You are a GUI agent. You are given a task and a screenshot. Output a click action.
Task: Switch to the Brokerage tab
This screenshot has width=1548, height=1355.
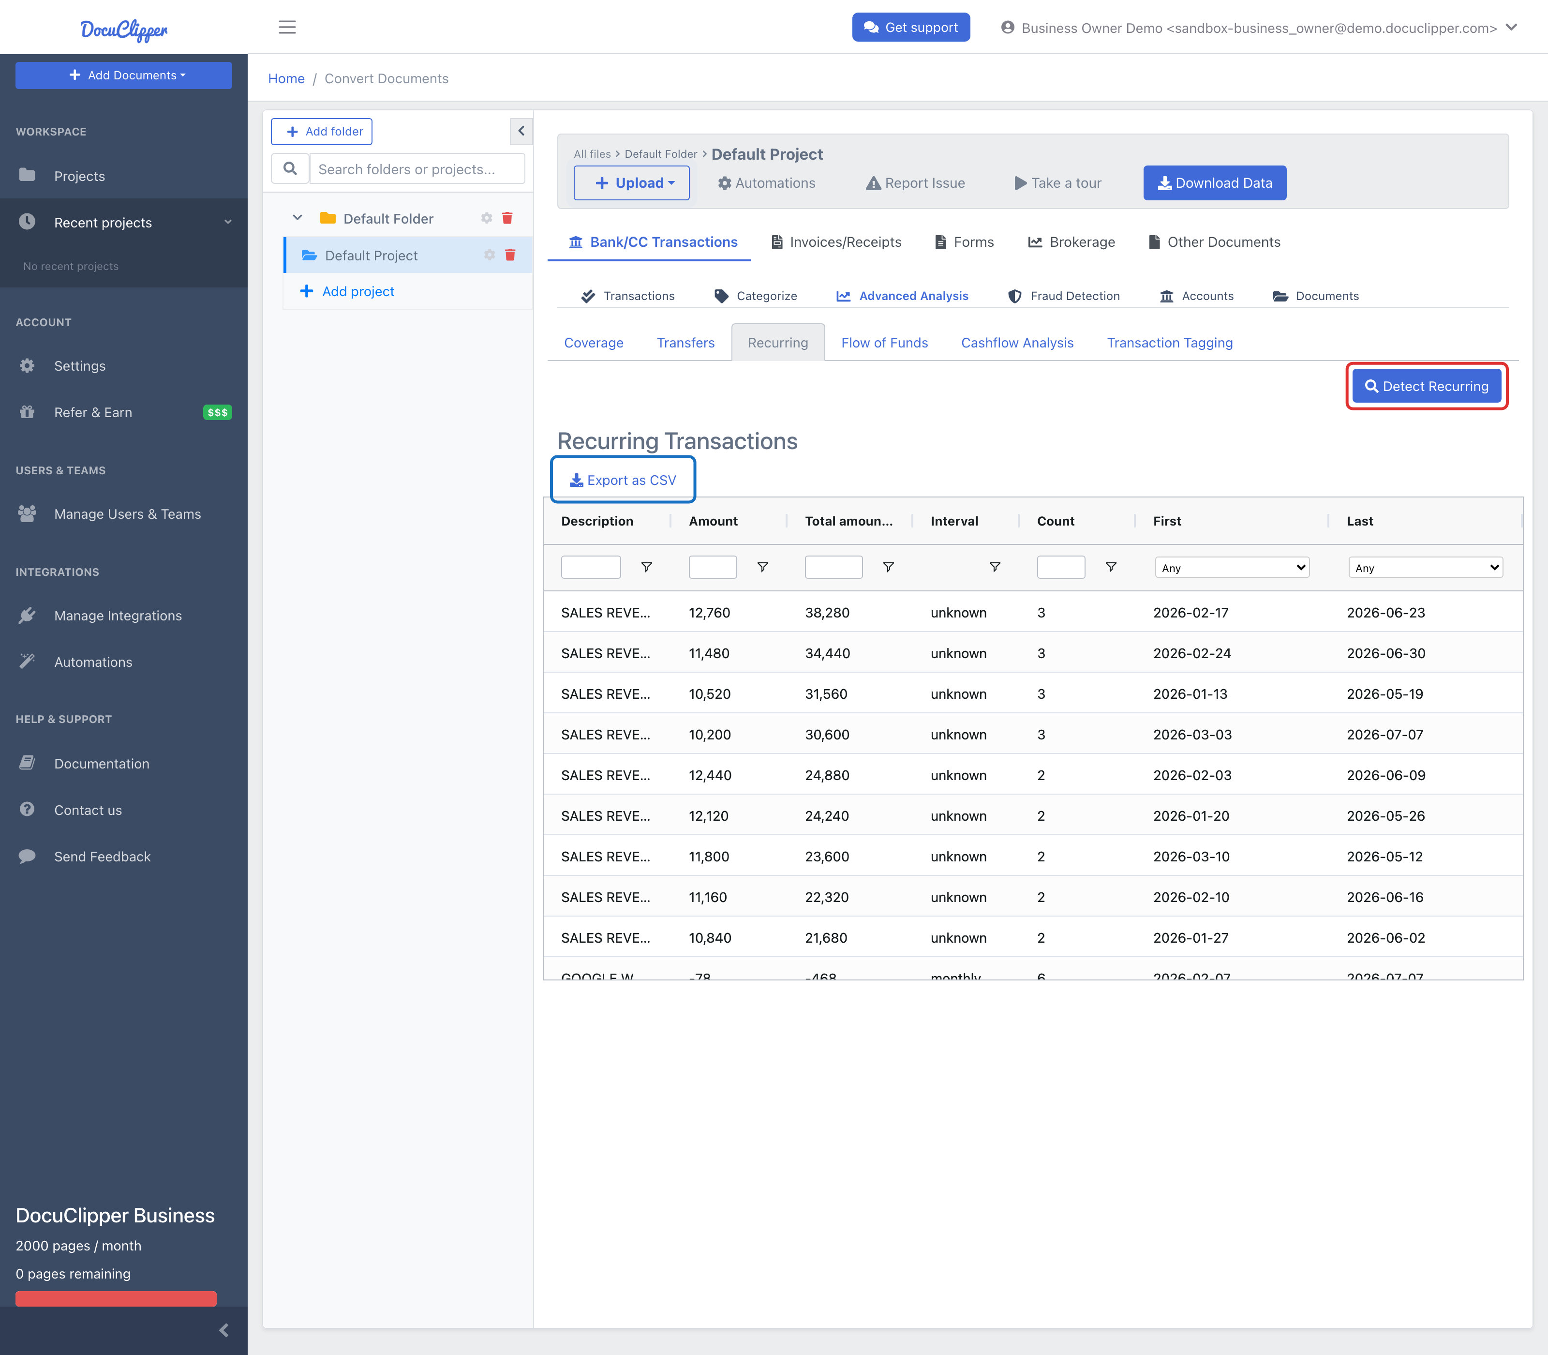[1071, 242]
